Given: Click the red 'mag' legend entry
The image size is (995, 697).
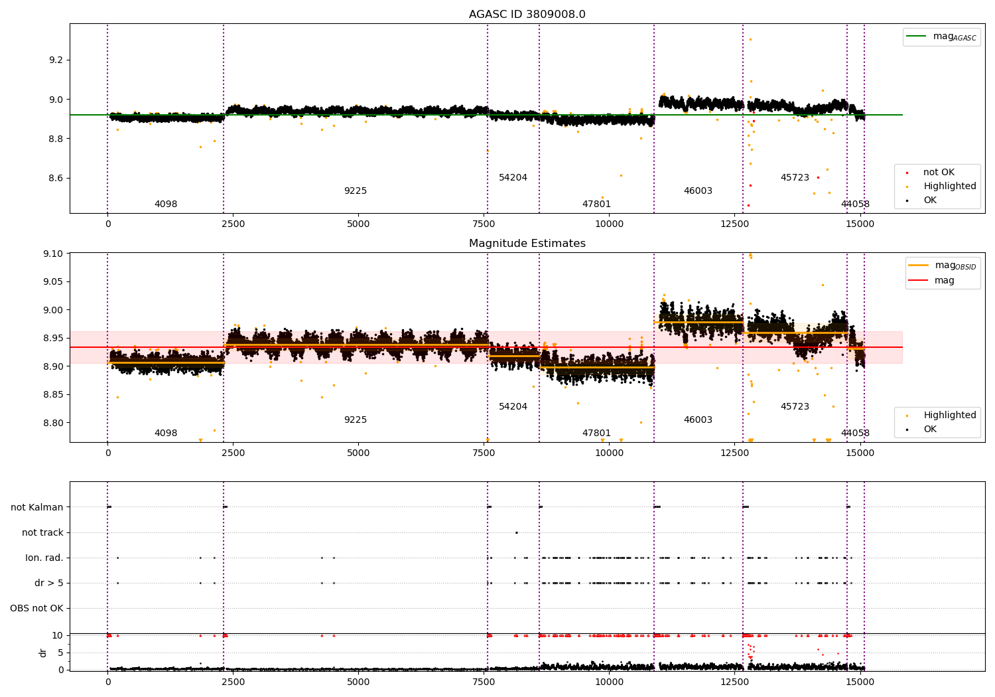Looking at the screenshot, I should coord(931,281).
